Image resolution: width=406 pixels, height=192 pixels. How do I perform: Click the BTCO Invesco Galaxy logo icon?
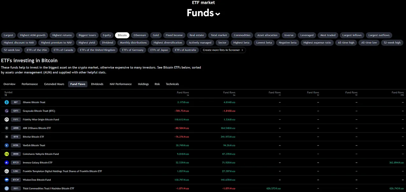click(7, 162)
